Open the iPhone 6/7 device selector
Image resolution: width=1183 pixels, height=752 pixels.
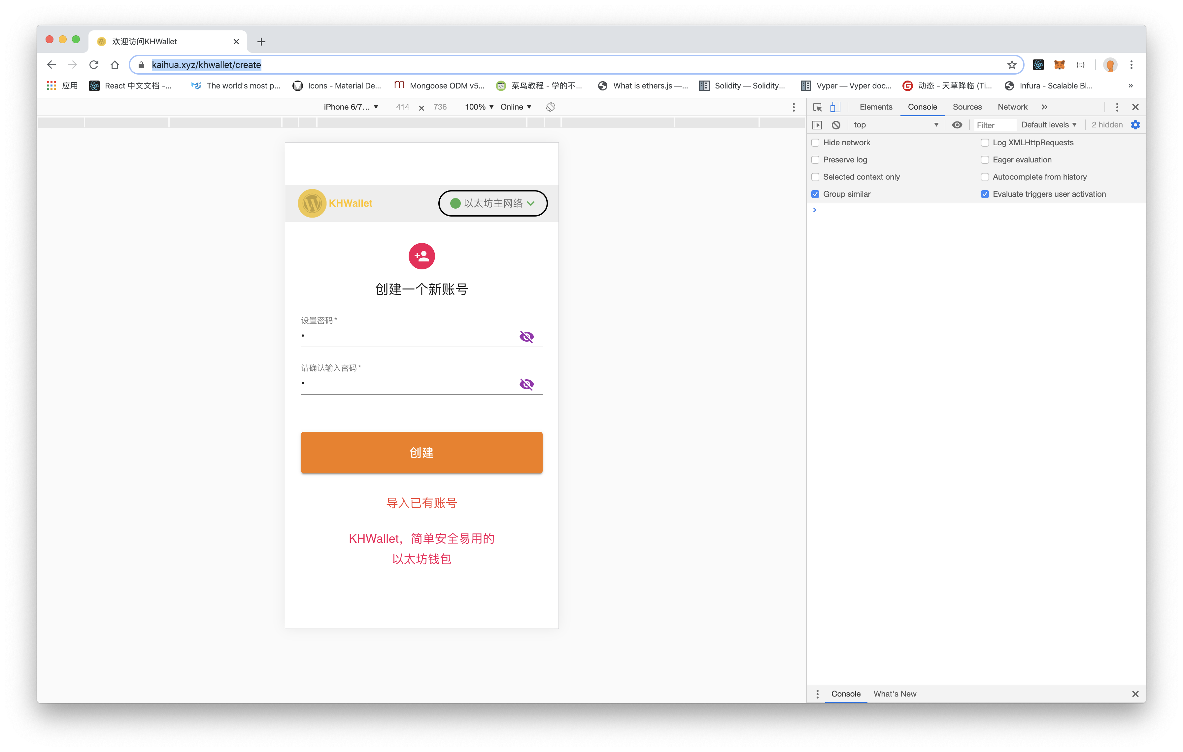click(x=350, y=107)
